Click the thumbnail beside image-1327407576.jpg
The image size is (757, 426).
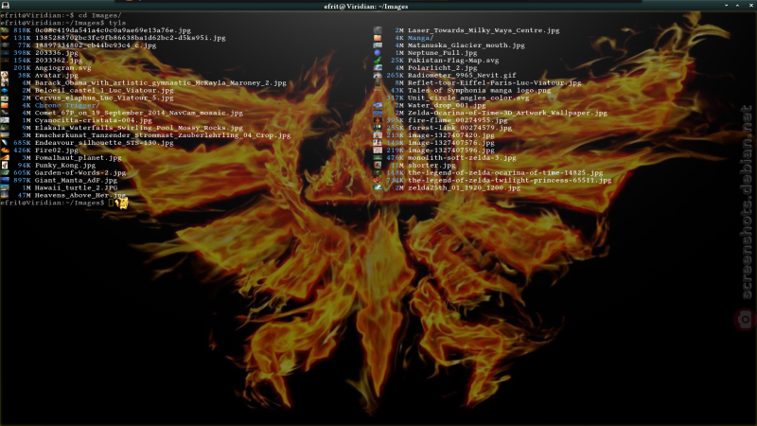(x=378, y=143)
